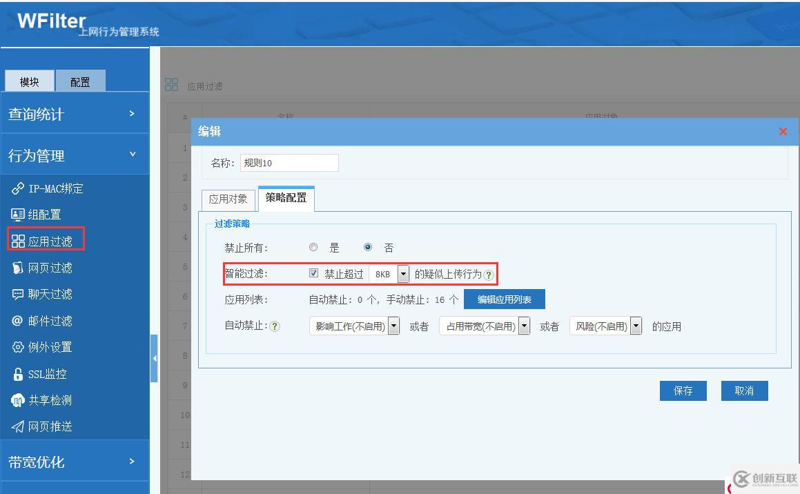Switch to the 配置 tab
800x494 pixels.
(81, 81)
